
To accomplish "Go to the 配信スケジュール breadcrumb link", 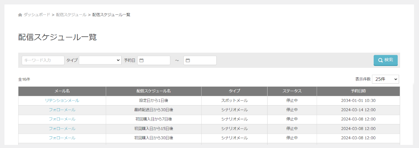I will pyautogui.click(x=71, y=15).
